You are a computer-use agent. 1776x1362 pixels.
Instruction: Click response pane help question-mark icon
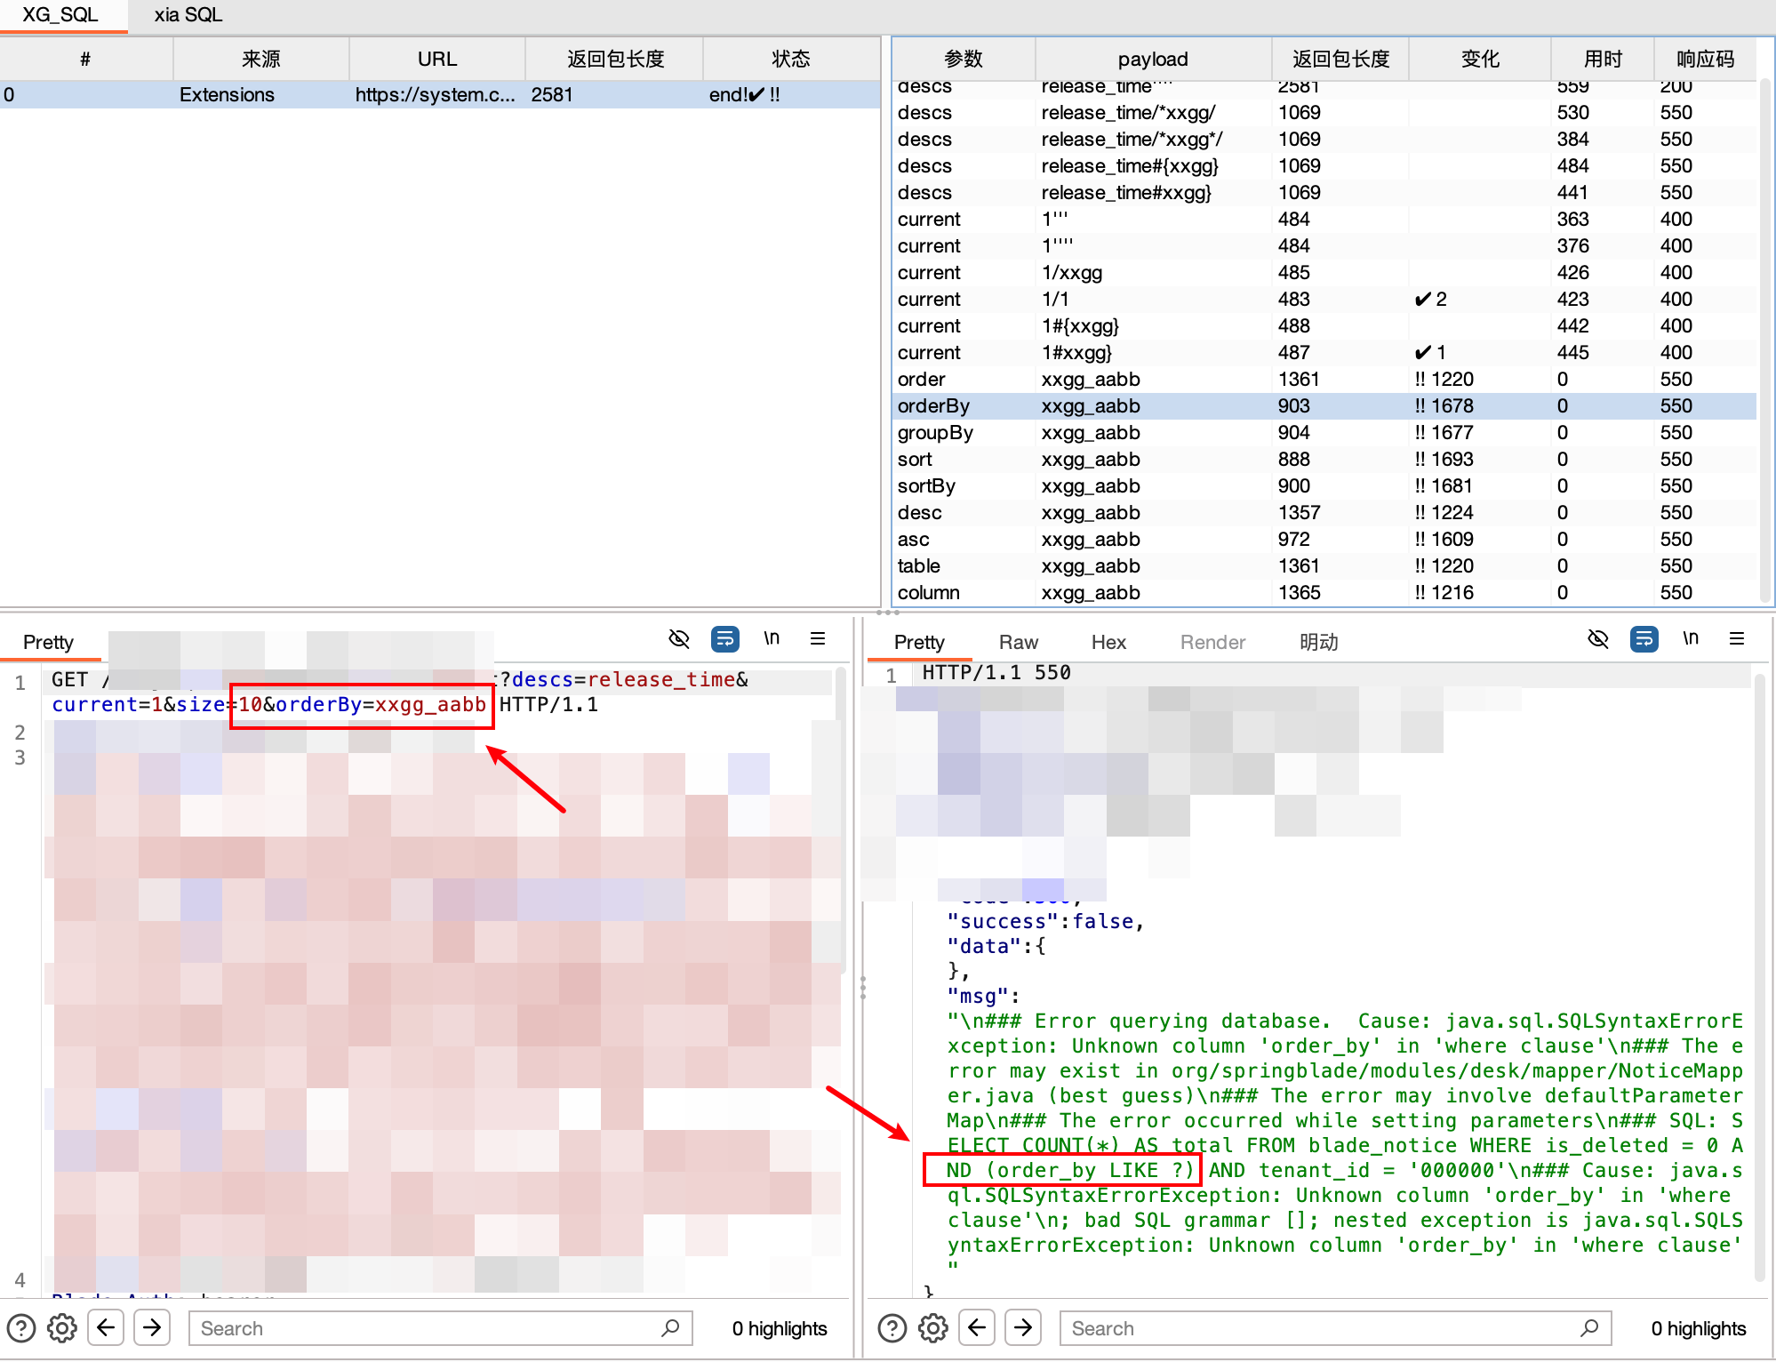(892, 1328)
